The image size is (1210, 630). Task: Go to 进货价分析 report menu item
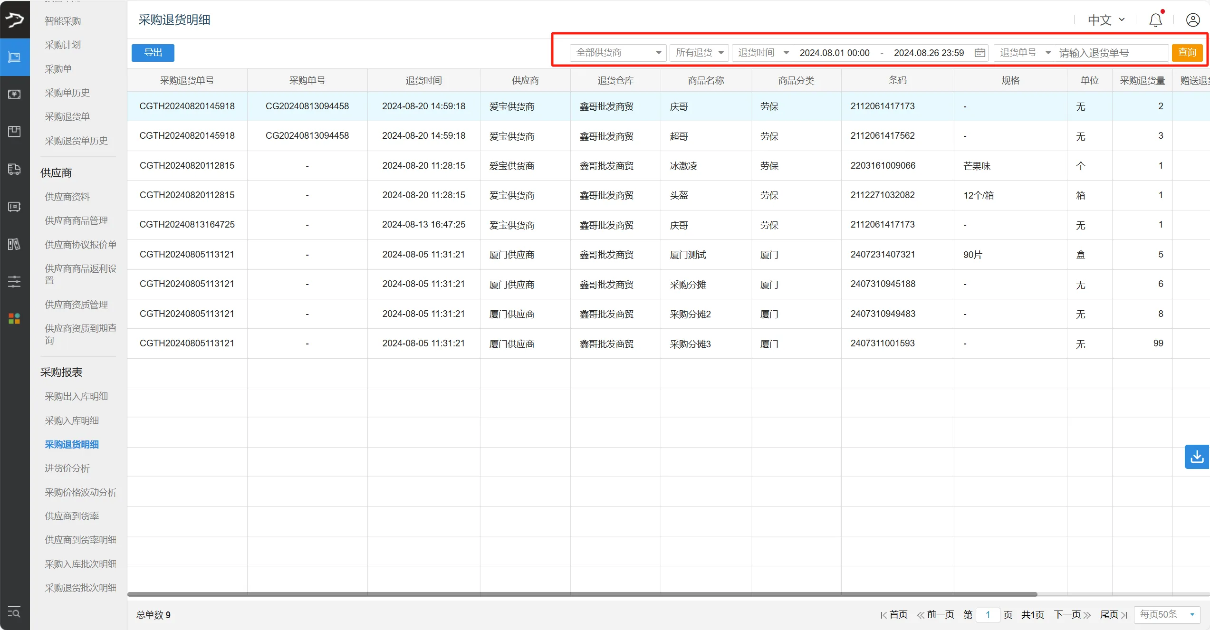[x=67, y=468]
